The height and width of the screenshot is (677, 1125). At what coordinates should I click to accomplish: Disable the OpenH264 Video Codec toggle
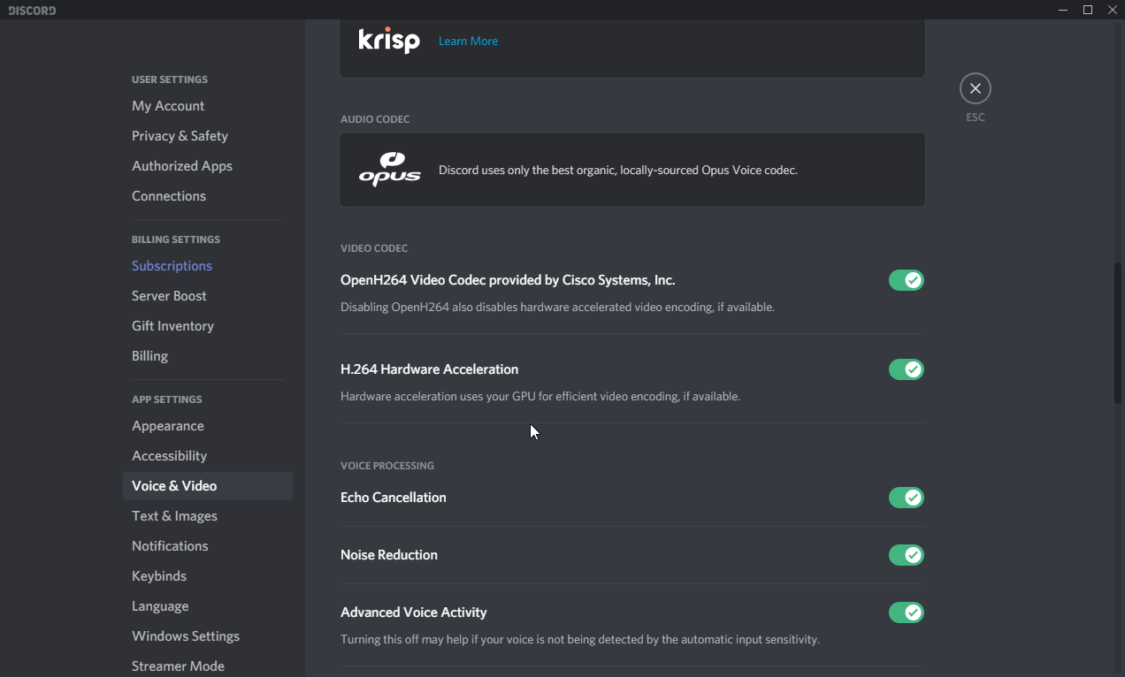(906, 280)
